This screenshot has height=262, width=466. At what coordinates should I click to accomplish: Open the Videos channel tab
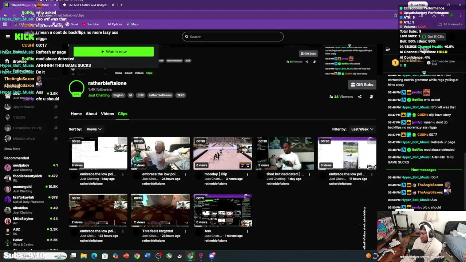107,114
